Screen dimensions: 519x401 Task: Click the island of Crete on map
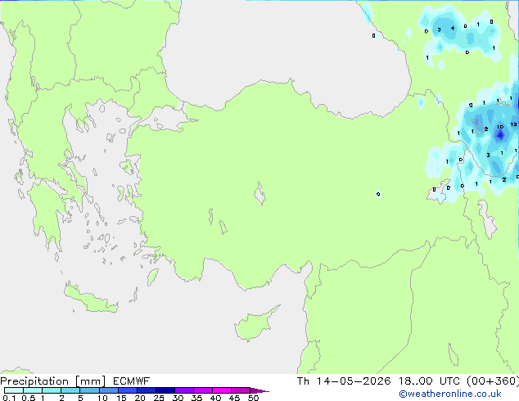pyautogui.click(x=90, y=299)
